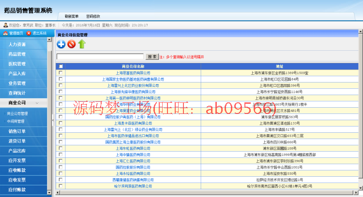The height and width of the screenshot is (197, 363).
Task: Expand the 产品入库 sidebar section
Action: pos(23,74)
